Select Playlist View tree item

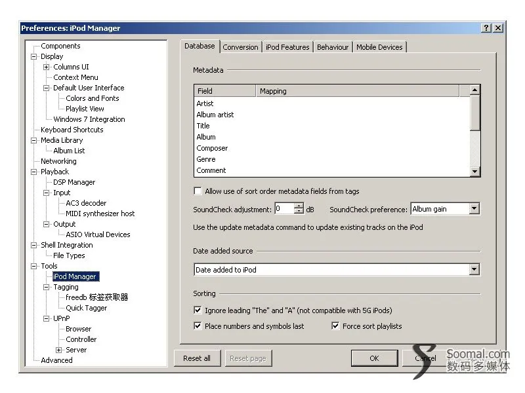pyautogui.click(x=85, y=109)
